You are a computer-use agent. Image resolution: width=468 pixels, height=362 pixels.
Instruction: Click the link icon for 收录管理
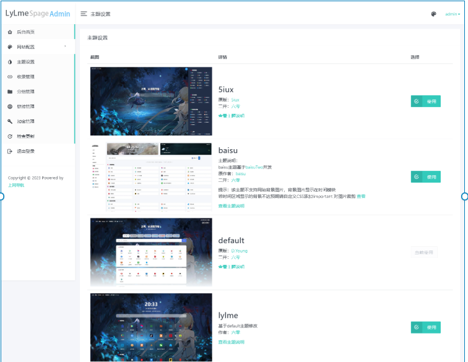pyautogui.click(x=10, y=77)
